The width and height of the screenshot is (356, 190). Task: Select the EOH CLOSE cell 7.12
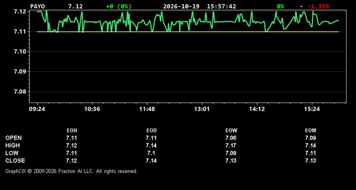pyautogui.click(x=72, y=161)
